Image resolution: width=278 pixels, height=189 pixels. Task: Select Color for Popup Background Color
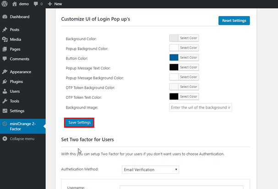pos(189,48)
